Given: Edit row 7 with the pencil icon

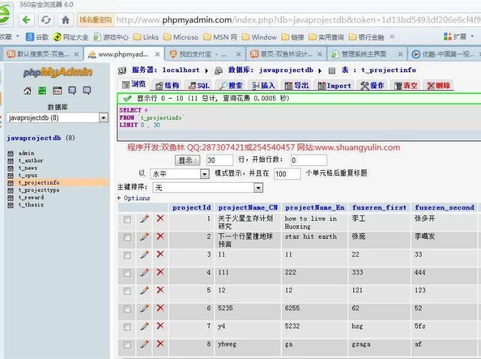Looking at the screenshot, I should click(x=144, y=327).
